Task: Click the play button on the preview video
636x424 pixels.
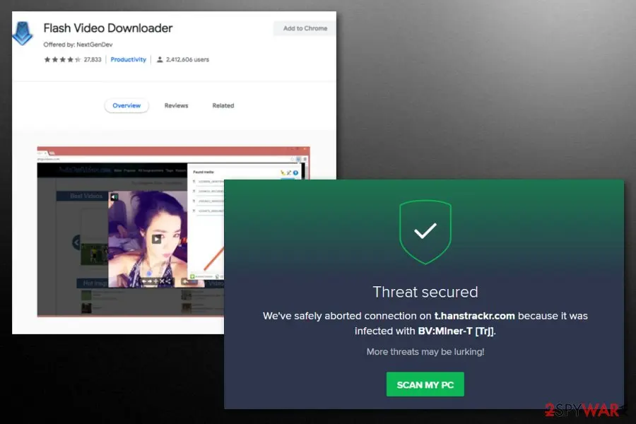Action: click(157, 239)
